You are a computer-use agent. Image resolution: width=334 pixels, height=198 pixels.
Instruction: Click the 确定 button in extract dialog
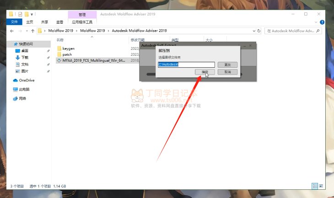coord(205,72)
